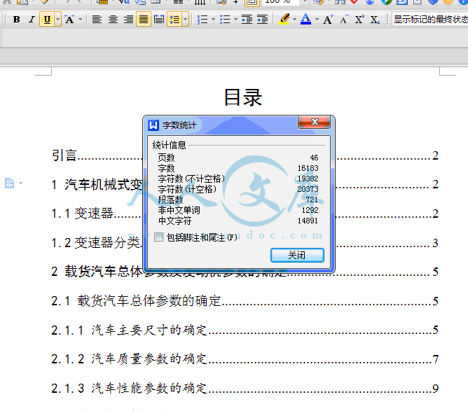Click the document icon in left margin
The image size is (468, 411).
pyautogui.click(x=9, y=183)
